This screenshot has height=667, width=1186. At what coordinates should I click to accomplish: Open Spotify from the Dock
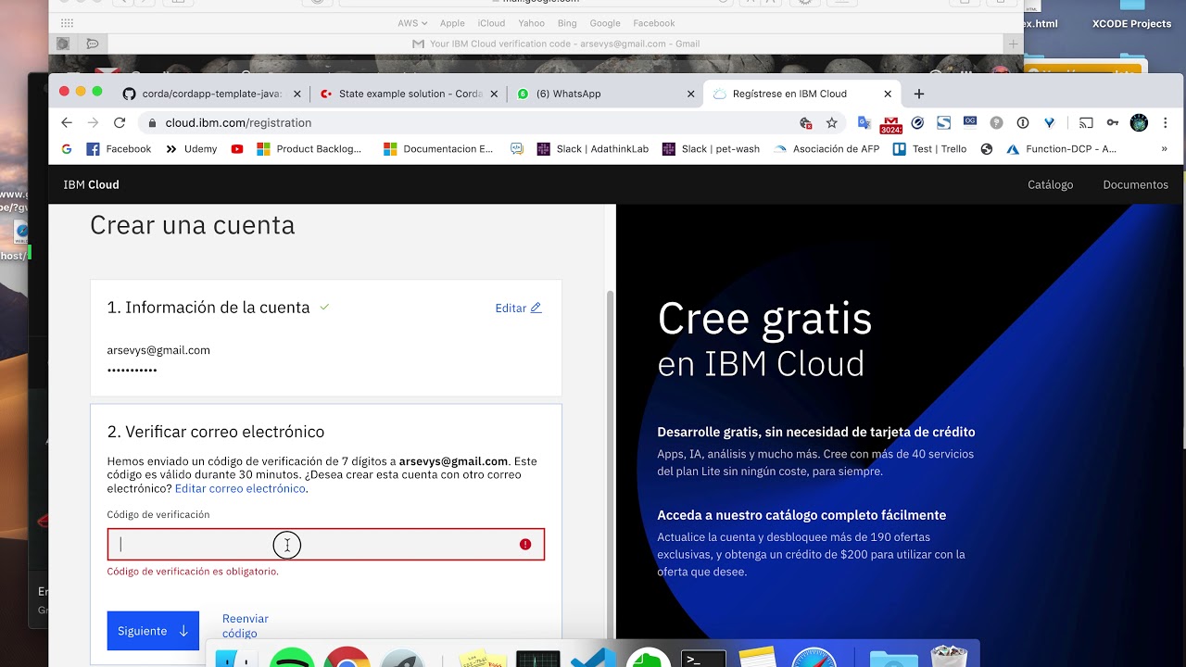(292, 657)
